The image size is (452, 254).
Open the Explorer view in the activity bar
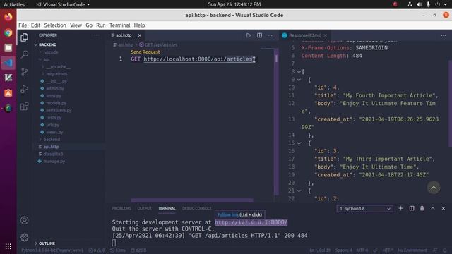25,37
